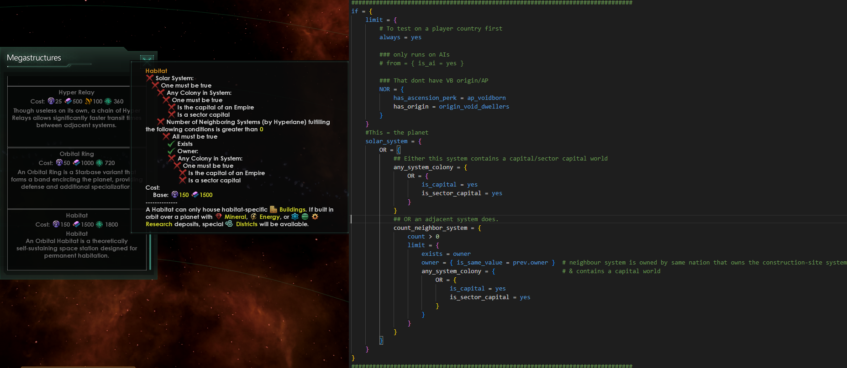Click the 'exists = owner' code line
Screen dimensions: 847x368
pyautogui.click(x=446, y=254)
